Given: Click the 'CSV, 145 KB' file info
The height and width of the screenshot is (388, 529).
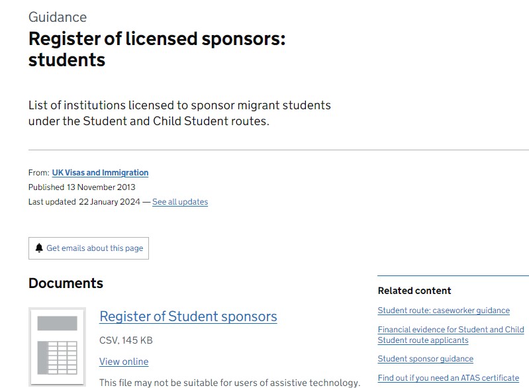Looking at the screenshot, I should (x=126, y=340).
